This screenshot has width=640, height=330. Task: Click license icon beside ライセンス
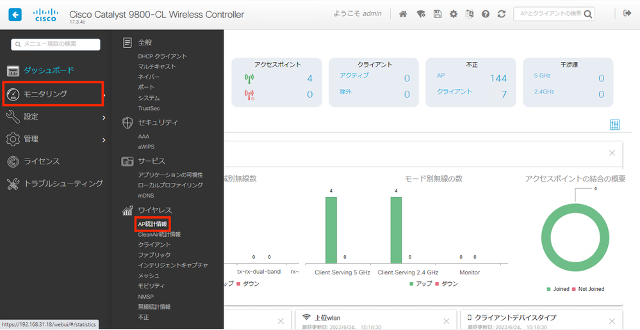13,161
